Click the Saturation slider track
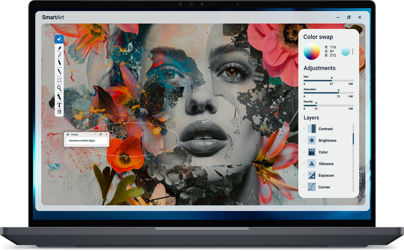The image size is (404, 251). (329, 93)
